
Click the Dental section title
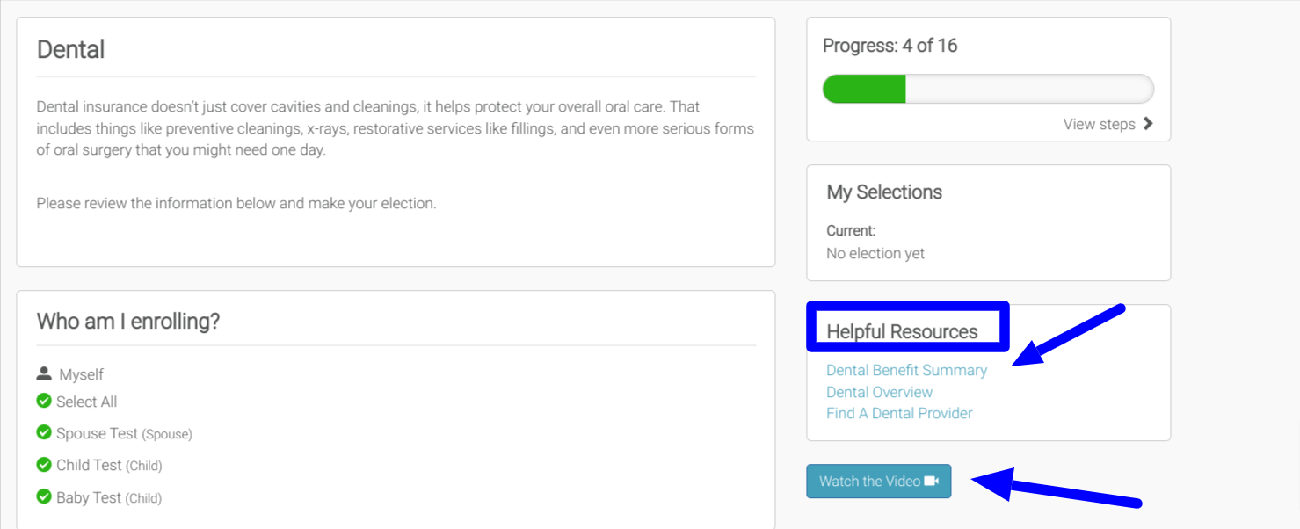click(x=70, y=49)
